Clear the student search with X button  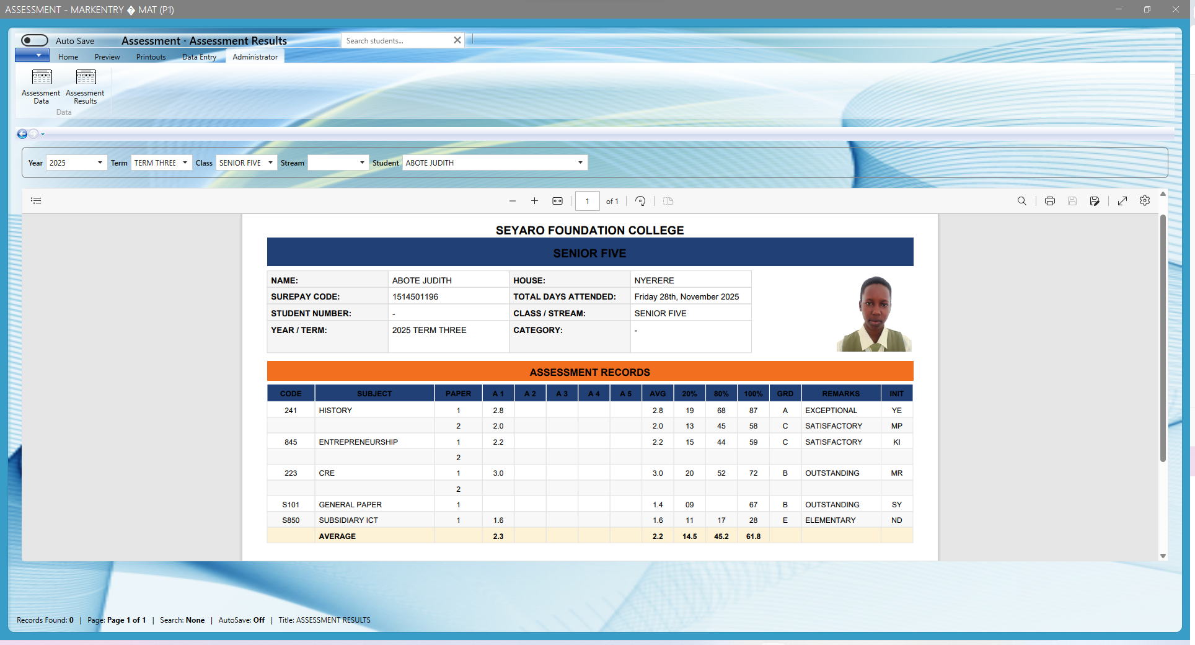457,40
